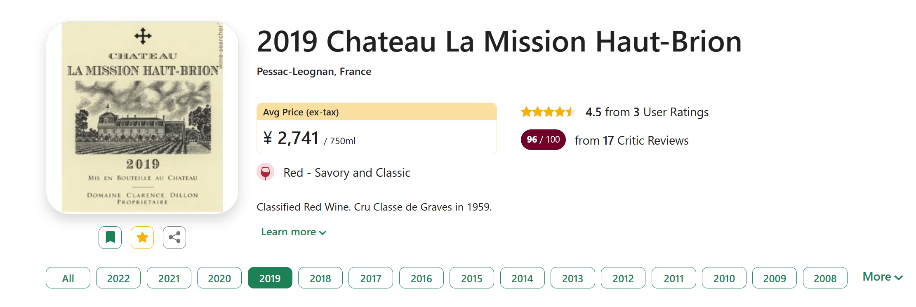Open the 17 Critic Reviews link
The width and height of the screenshot is (916, 307).
(x=632, y=141)
